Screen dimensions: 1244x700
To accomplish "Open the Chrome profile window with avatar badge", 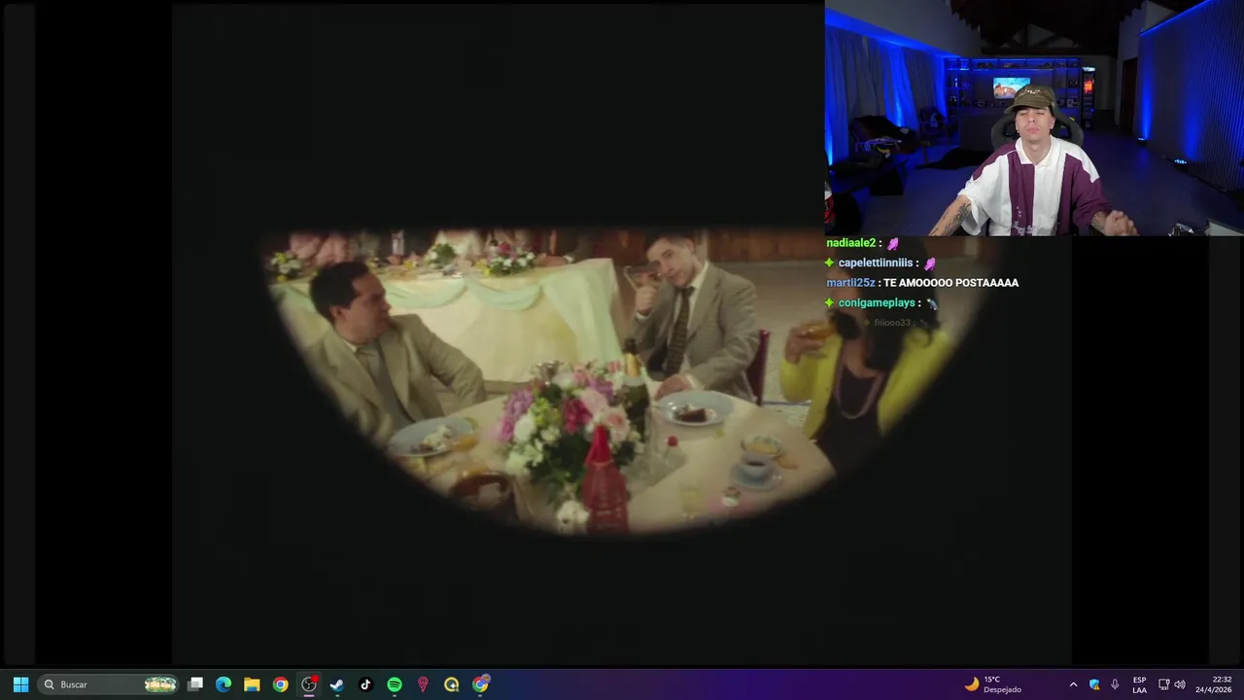I will (x=480, y=684).
